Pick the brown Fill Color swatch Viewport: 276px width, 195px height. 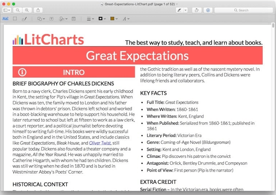(113, 18)
